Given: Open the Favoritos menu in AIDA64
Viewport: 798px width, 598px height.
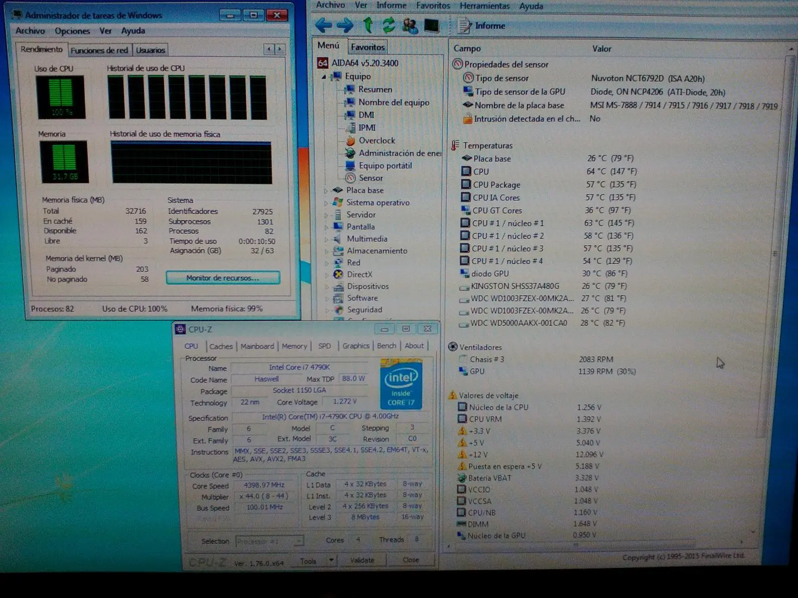Looking at the screenshot, I should tap(433, 5).
